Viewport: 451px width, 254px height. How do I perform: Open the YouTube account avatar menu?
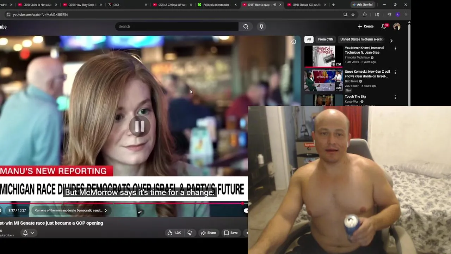coord(397,26)
